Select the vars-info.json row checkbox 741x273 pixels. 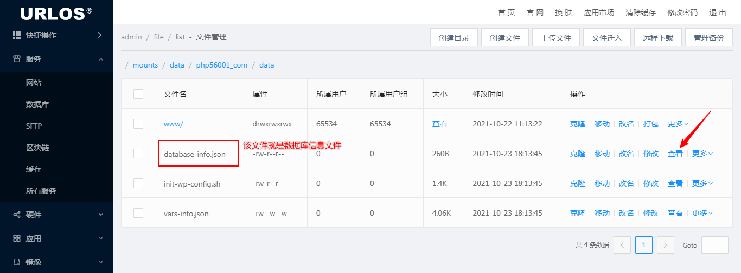[138, 213]
